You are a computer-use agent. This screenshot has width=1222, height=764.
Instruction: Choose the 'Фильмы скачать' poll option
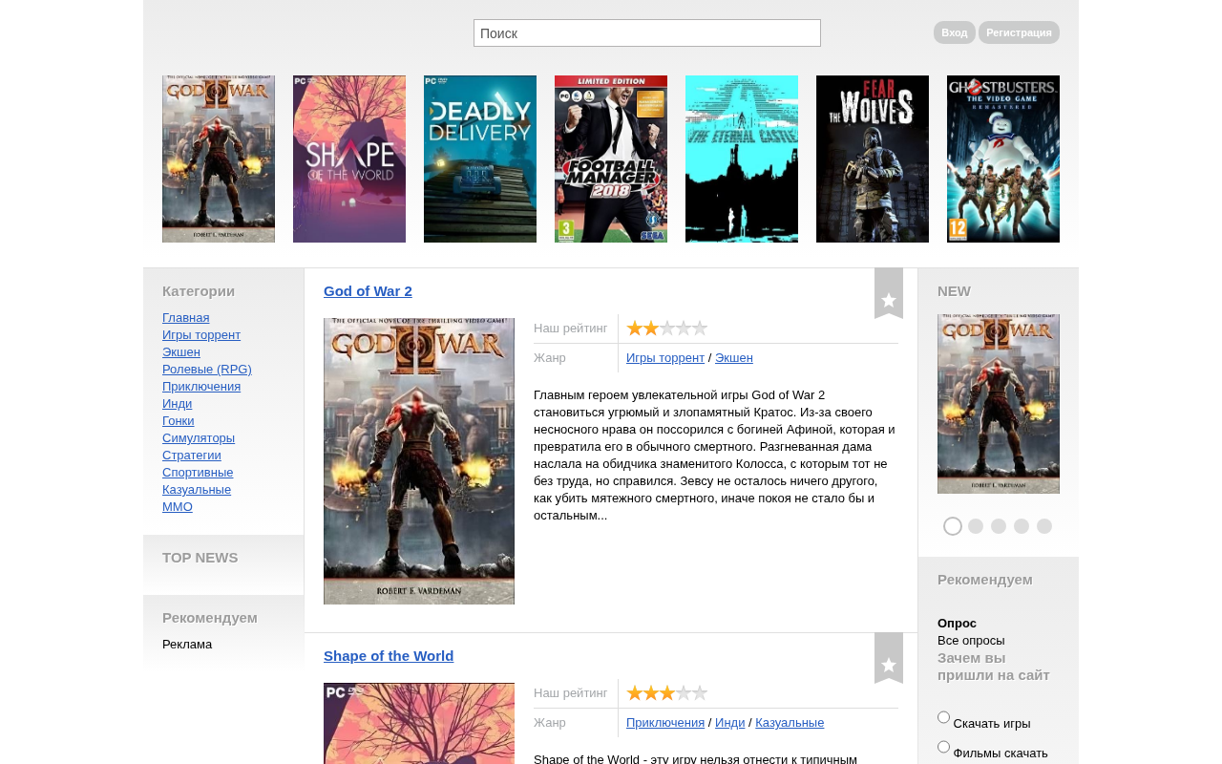tap(944, 747)
